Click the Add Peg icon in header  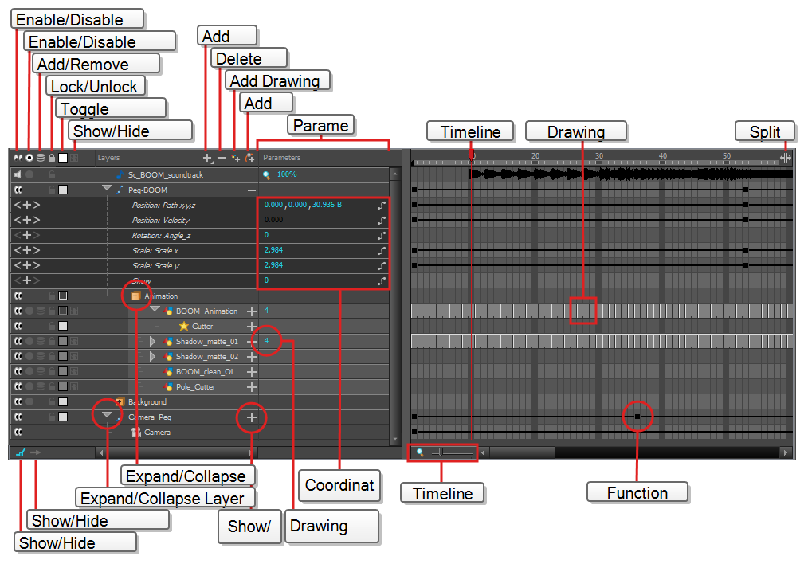[250, 159]
